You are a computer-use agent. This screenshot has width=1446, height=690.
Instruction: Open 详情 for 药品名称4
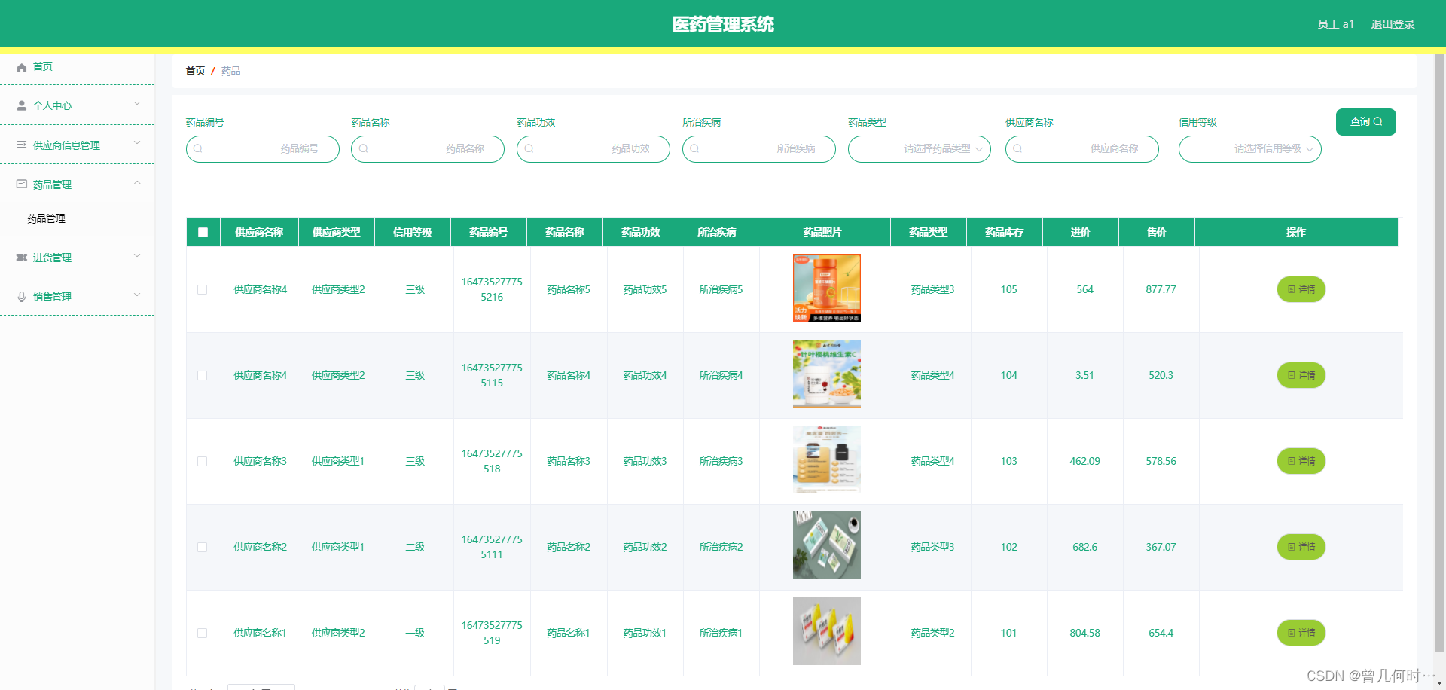coord(1301,375)
